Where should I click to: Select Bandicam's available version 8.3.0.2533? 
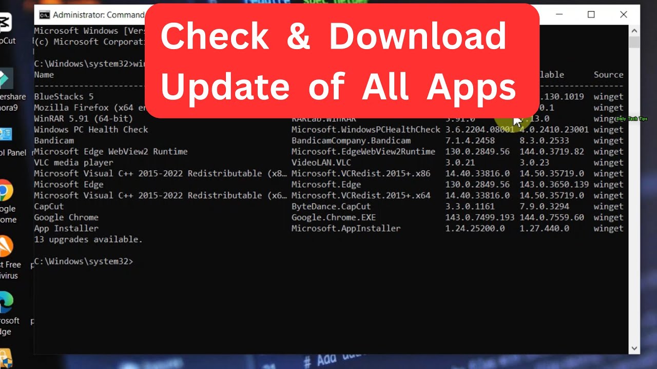coord(544,140)
